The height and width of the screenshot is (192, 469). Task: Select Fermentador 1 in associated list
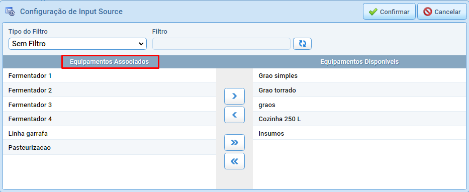pyautogui.click(x=110, y=76)
